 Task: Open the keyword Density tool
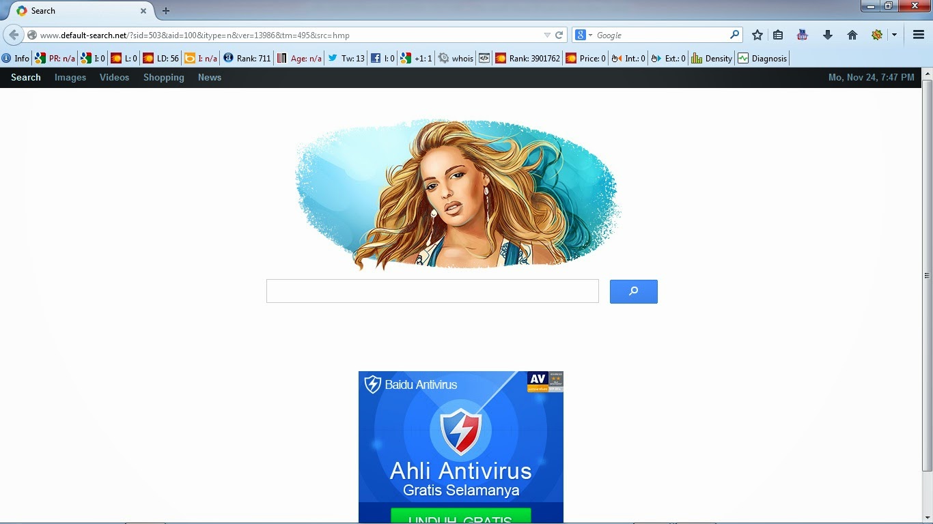pos(712,59)
